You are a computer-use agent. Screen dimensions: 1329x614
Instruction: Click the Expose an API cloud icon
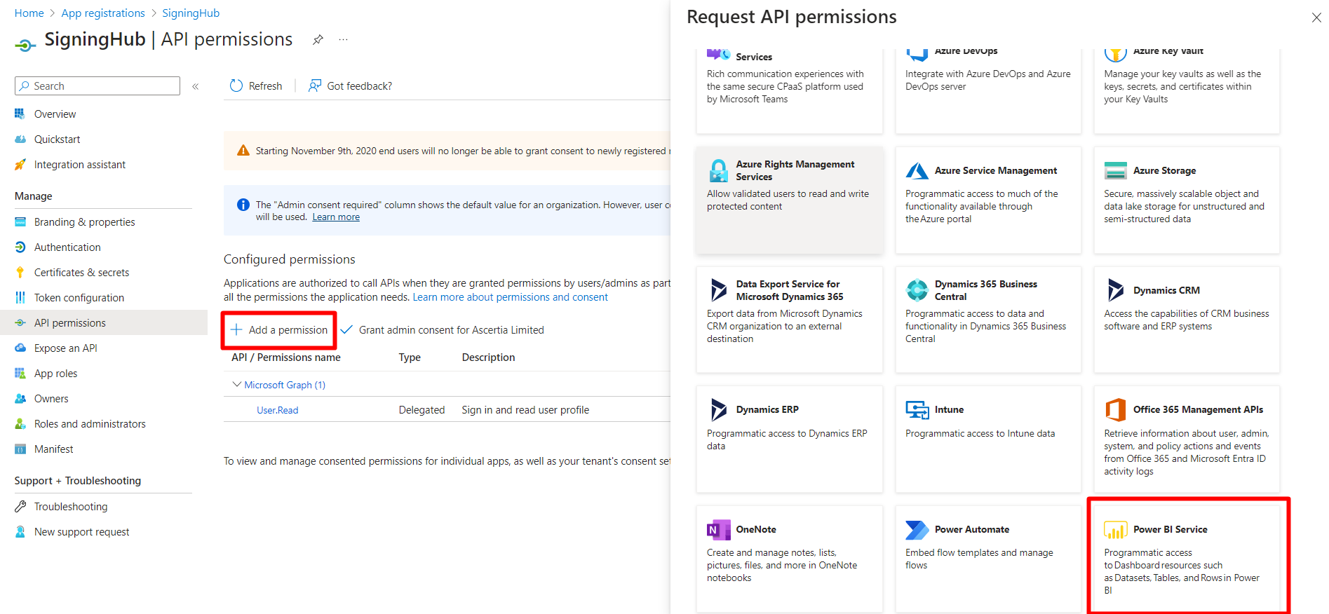pyautogui.click(x=20, y=348)
